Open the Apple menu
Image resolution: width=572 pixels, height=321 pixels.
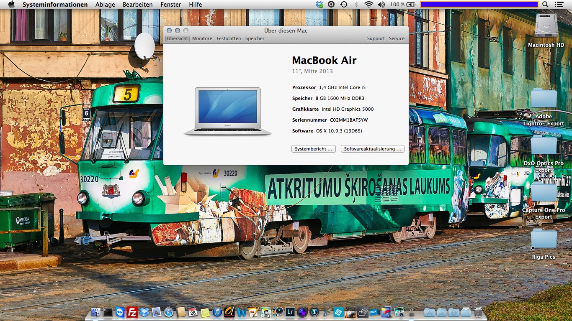point(11,4)
